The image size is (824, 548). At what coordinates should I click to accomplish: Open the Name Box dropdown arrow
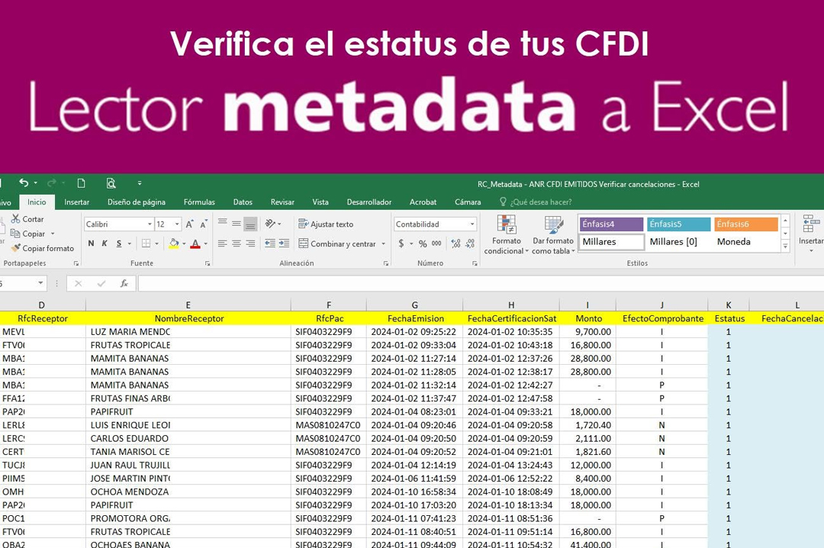pos(40,283)
